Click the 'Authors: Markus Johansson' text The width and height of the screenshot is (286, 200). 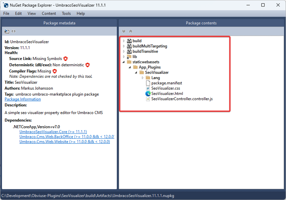pyautogui.click(x=29, y=88)
